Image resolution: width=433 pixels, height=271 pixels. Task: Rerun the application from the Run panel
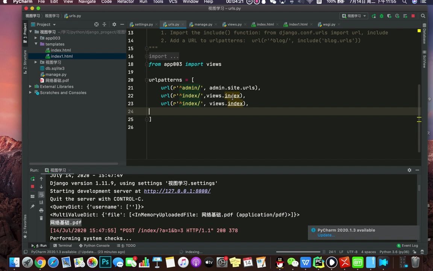click(x=32, y=179)
